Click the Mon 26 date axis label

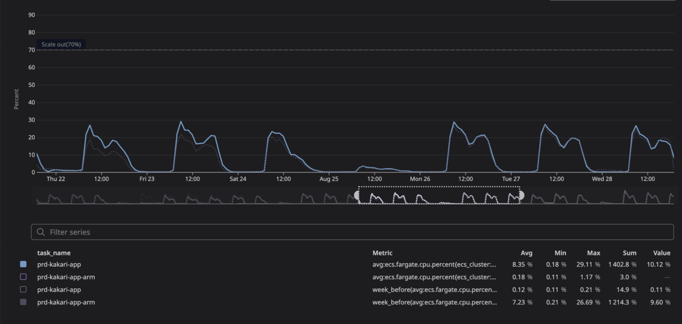(420, 178)
